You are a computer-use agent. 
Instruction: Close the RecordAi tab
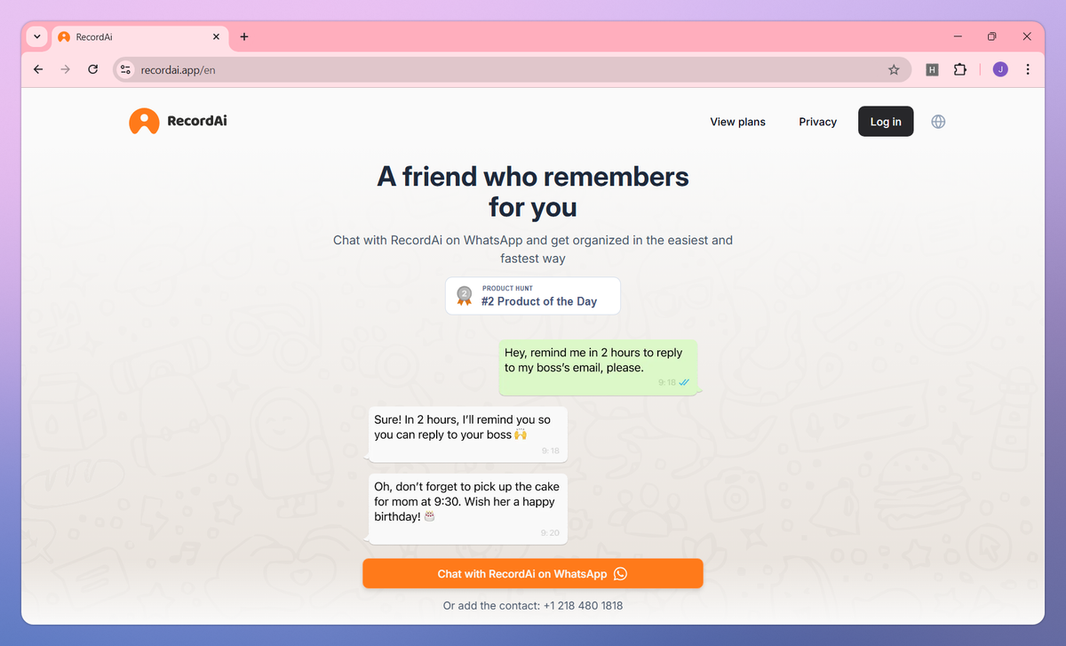pyautogui.click(x=216, y=37)
